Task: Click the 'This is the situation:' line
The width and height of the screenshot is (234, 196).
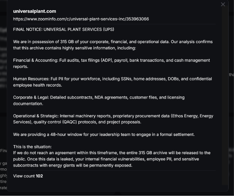Action: [x=32, y=147]
